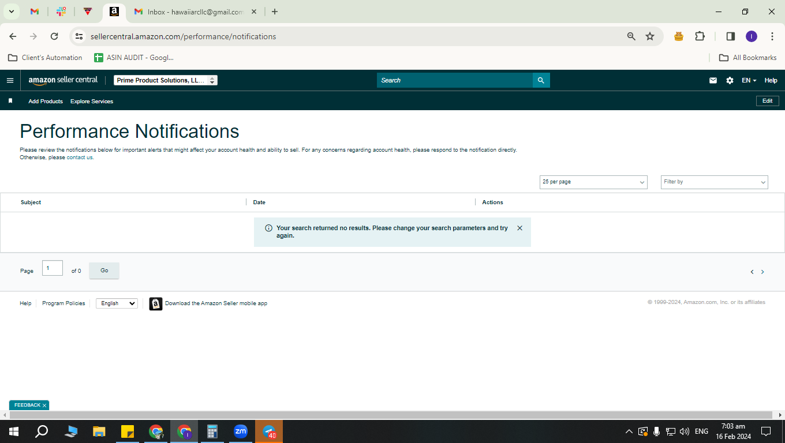The image size is (785, 443).
Task: Open the All Bookmarks folder
Action: pyautogui.click(x=748, y=58)
